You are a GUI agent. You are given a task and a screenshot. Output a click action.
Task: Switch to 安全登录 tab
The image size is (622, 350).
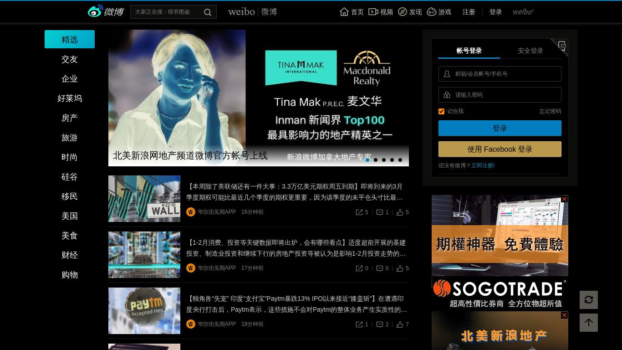(x=530, y=51)
